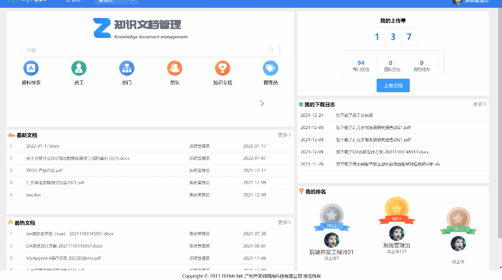Expand the 管理员 tab dropdown arrow

[133, 2]
